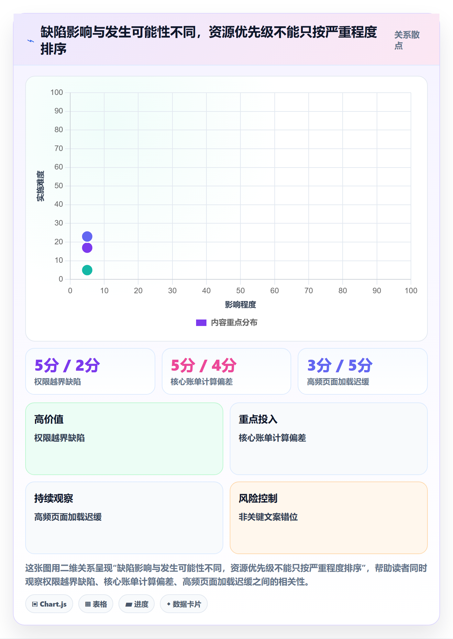This screenshot has height=639, width=453.
Task: Click the 表格 tag chip
Action: [96, 604]
